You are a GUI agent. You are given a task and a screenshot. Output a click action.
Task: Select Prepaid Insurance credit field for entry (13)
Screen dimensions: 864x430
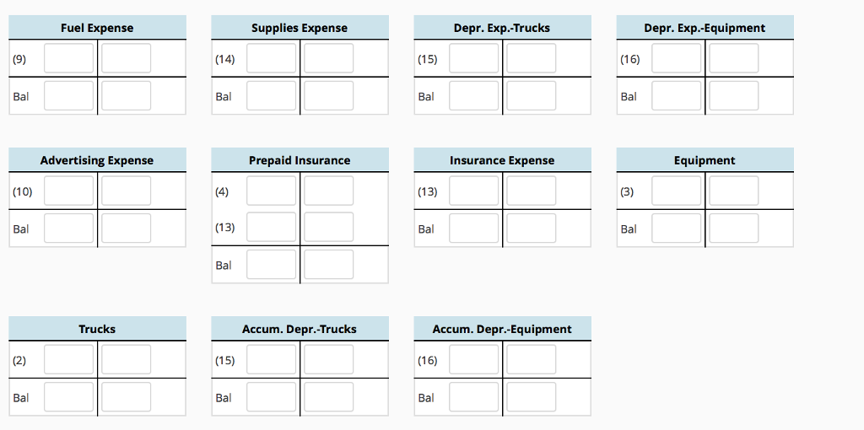point(328,227)
